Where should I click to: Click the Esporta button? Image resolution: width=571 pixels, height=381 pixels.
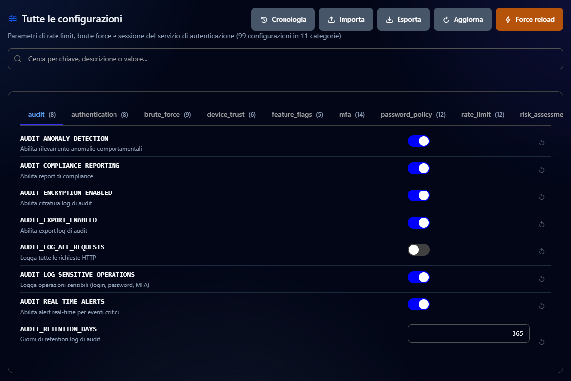point(403,19)
